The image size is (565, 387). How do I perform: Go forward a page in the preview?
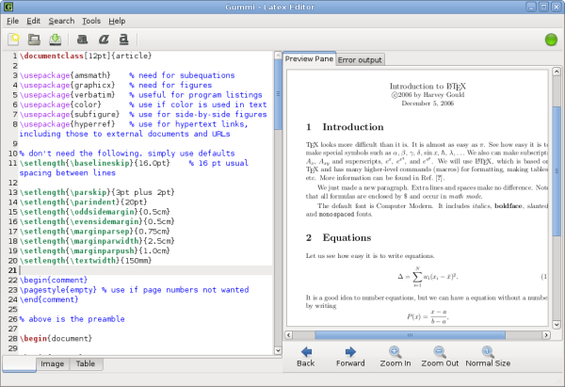(x=350, y=357)
